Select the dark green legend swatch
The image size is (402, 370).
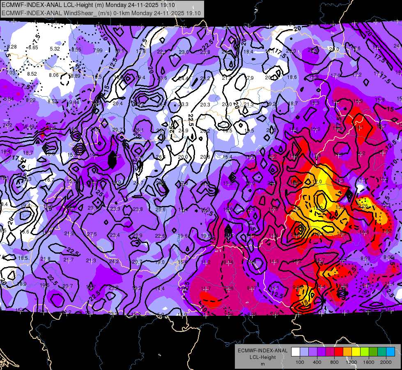[373, 352]
